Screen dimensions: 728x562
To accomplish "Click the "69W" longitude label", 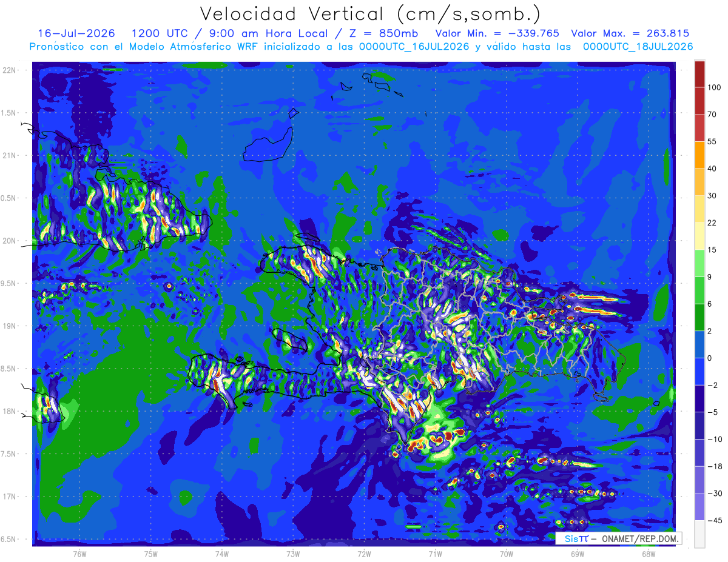I will 578,554.
